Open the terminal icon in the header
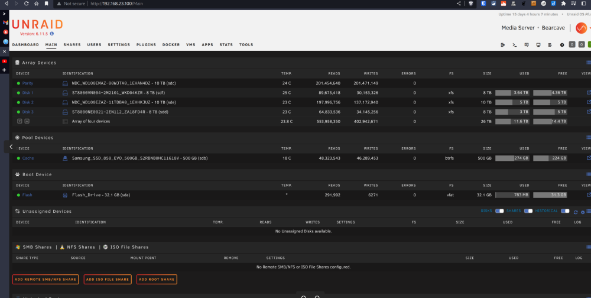This screenshot has height=298, width=591. pos(515,45)
